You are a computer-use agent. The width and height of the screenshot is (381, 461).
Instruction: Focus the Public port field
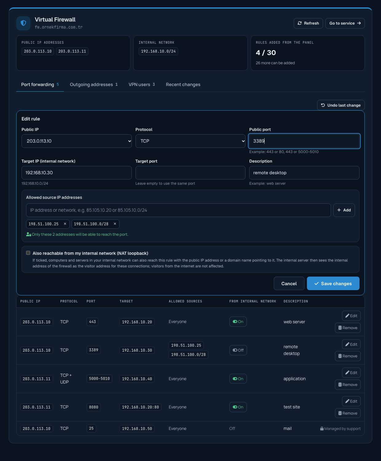point(304,141)
